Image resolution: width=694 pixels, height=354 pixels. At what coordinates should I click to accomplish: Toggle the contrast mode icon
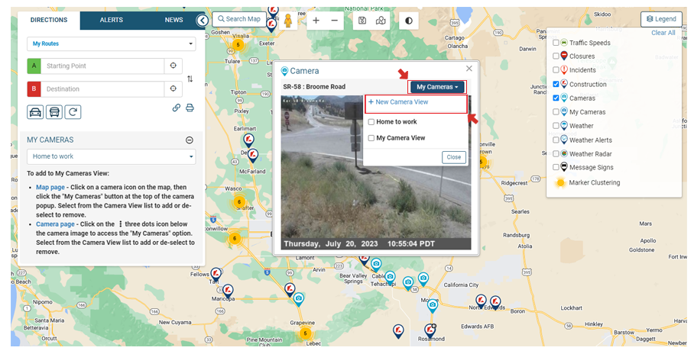408,21
